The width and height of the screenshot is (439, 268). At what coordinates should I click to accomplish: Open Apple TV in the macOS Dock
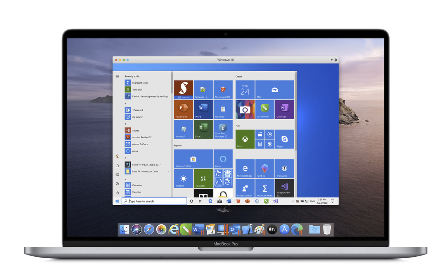[x=272, y=229]
